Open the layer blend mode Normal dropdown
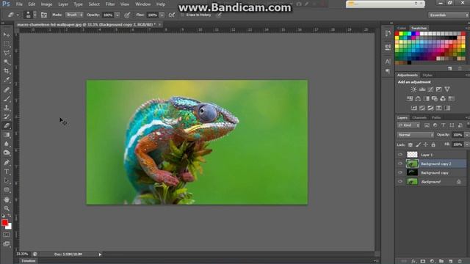Image resolution: width=470 pixels, height=264 pixels. tap(416, 135)
